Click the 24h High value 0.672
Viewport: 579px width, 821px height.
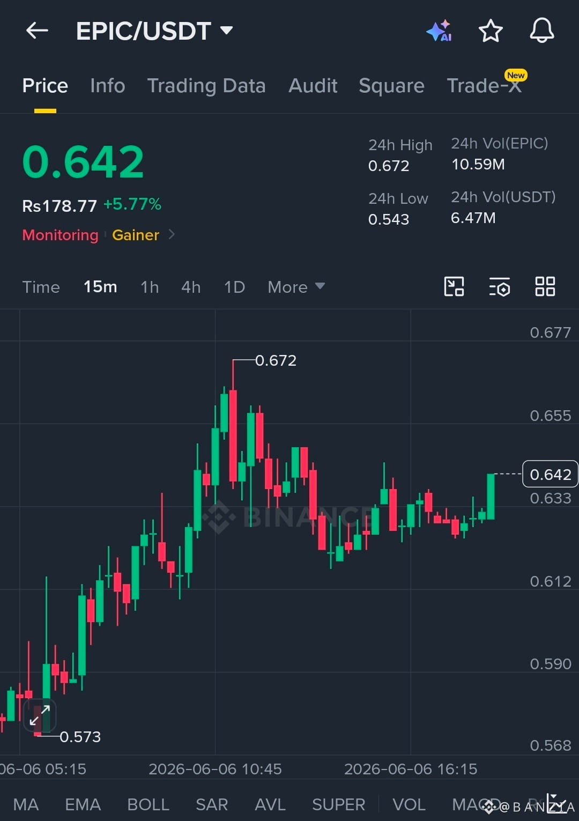tap(389, 166)
